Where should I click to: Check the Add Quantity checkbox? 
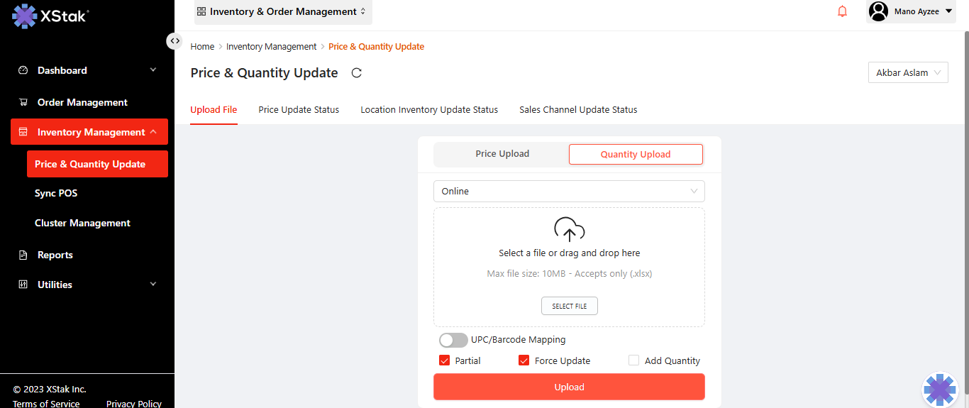(x=634, y=360)
